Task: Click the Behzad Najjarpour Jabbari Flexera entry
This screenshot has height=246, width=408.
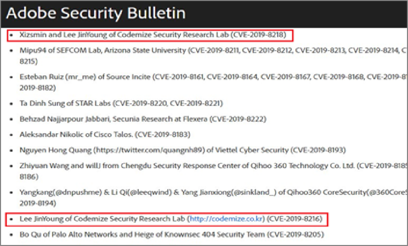Action: (x=143, y=119)
